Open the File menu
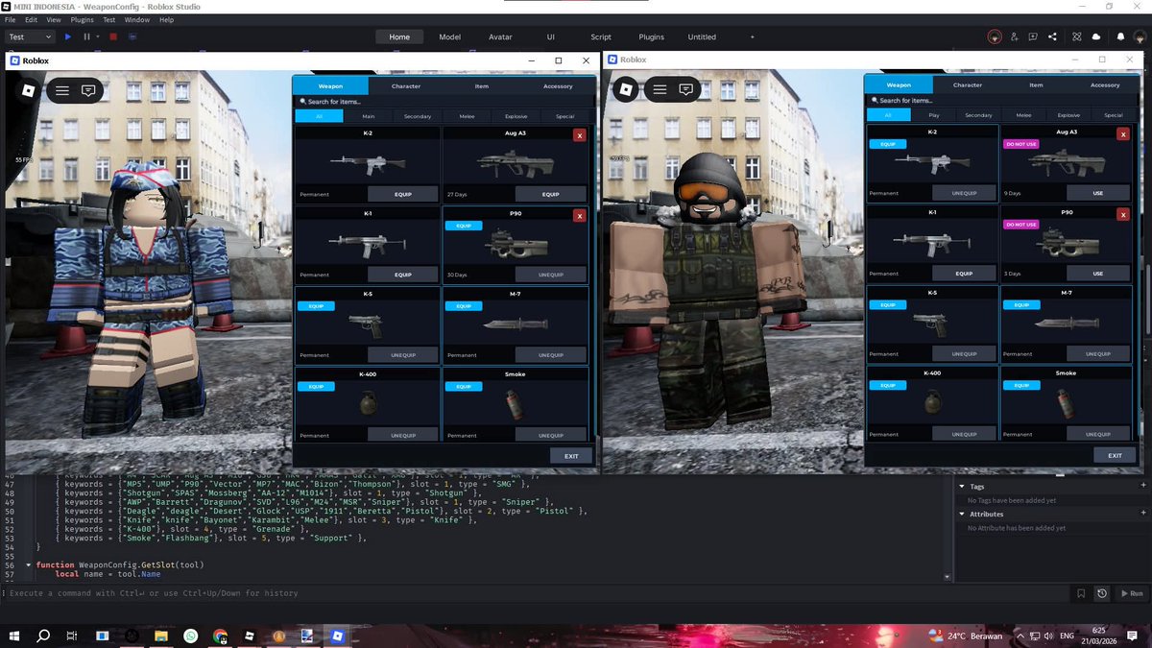The width and height of the screenshot is (1152, 648). (x=11, y=19)
